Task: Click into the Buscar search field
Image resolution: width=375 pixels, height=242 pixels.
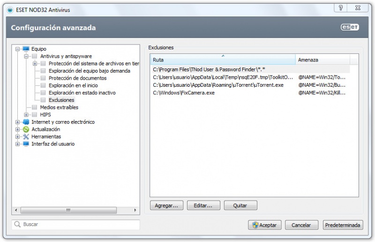Action: [76, 225]
